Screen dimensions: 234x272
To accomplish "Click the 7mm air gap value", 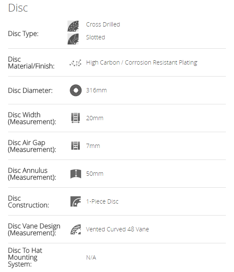I will pos(93,146).
